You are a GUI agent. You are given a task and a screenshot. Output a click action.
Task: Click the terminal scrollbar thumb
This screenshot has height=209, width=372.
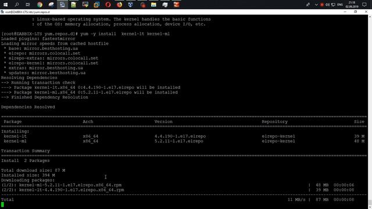click(370, 203)
